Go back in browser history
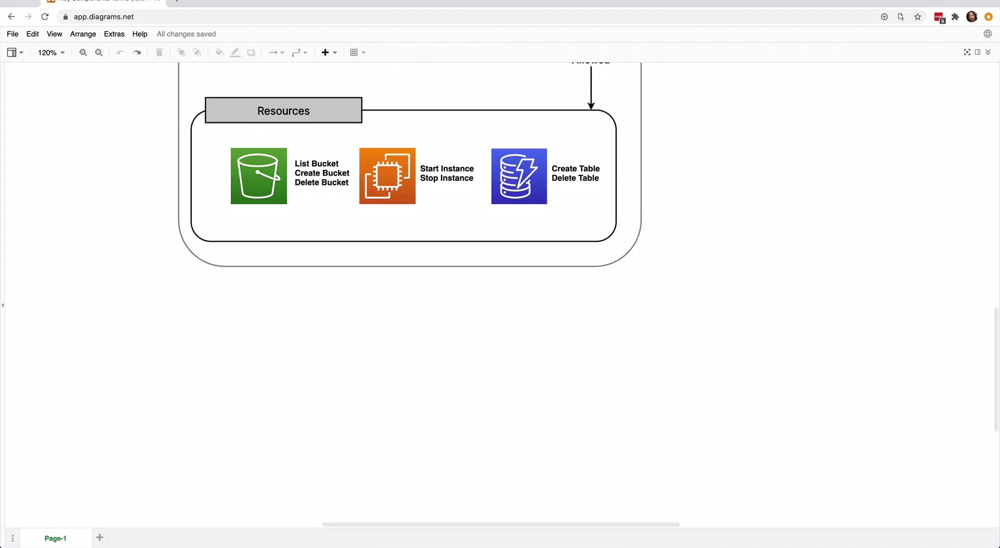The width and height of the screenshot is (1000, 548). click(x=11, y=17)
